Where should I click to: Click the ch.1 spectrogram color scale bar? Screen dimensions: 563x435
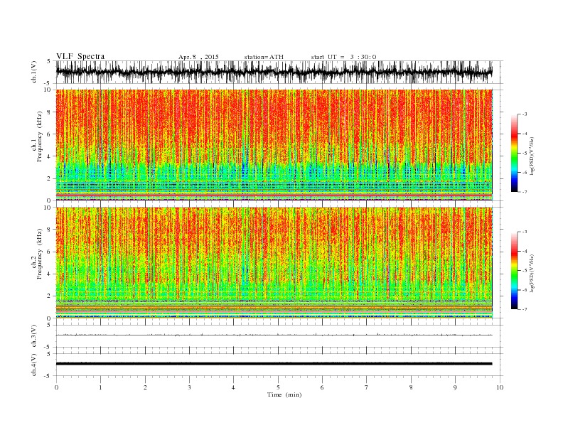click(x=514, y=153)
